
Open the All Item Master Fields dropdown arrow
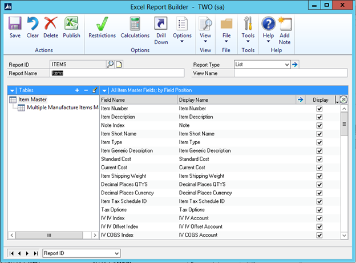click(104, 90)
